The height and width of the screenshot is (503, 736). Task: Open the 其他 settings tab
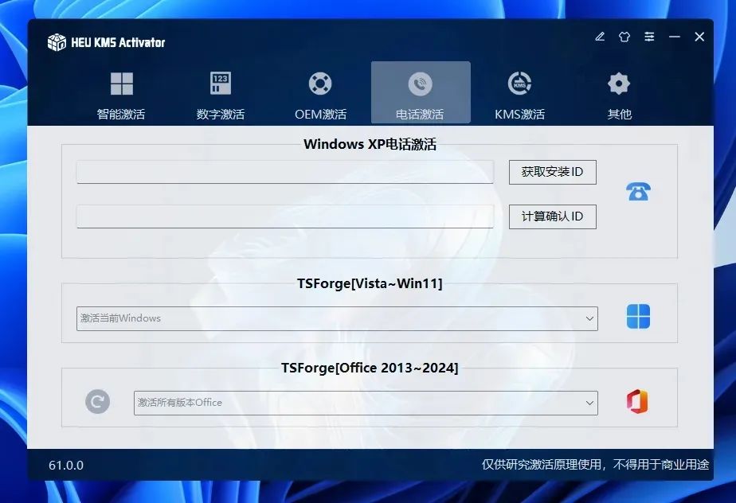coord(619,94)
